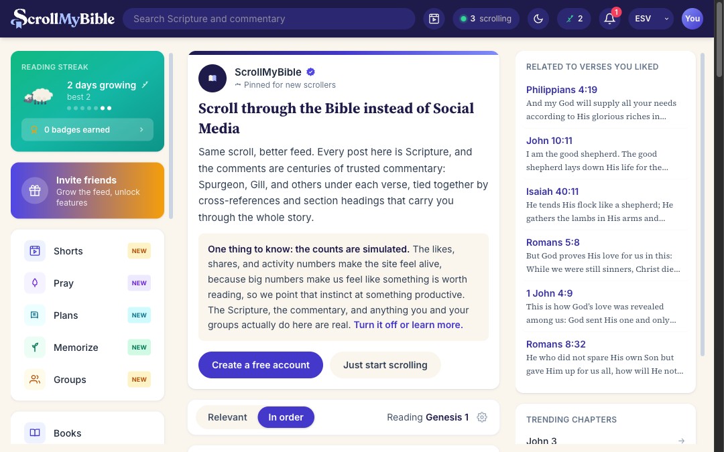724x452 pixels.
Task: Click the Books open-book icon
Action: (x=35, y=433)
